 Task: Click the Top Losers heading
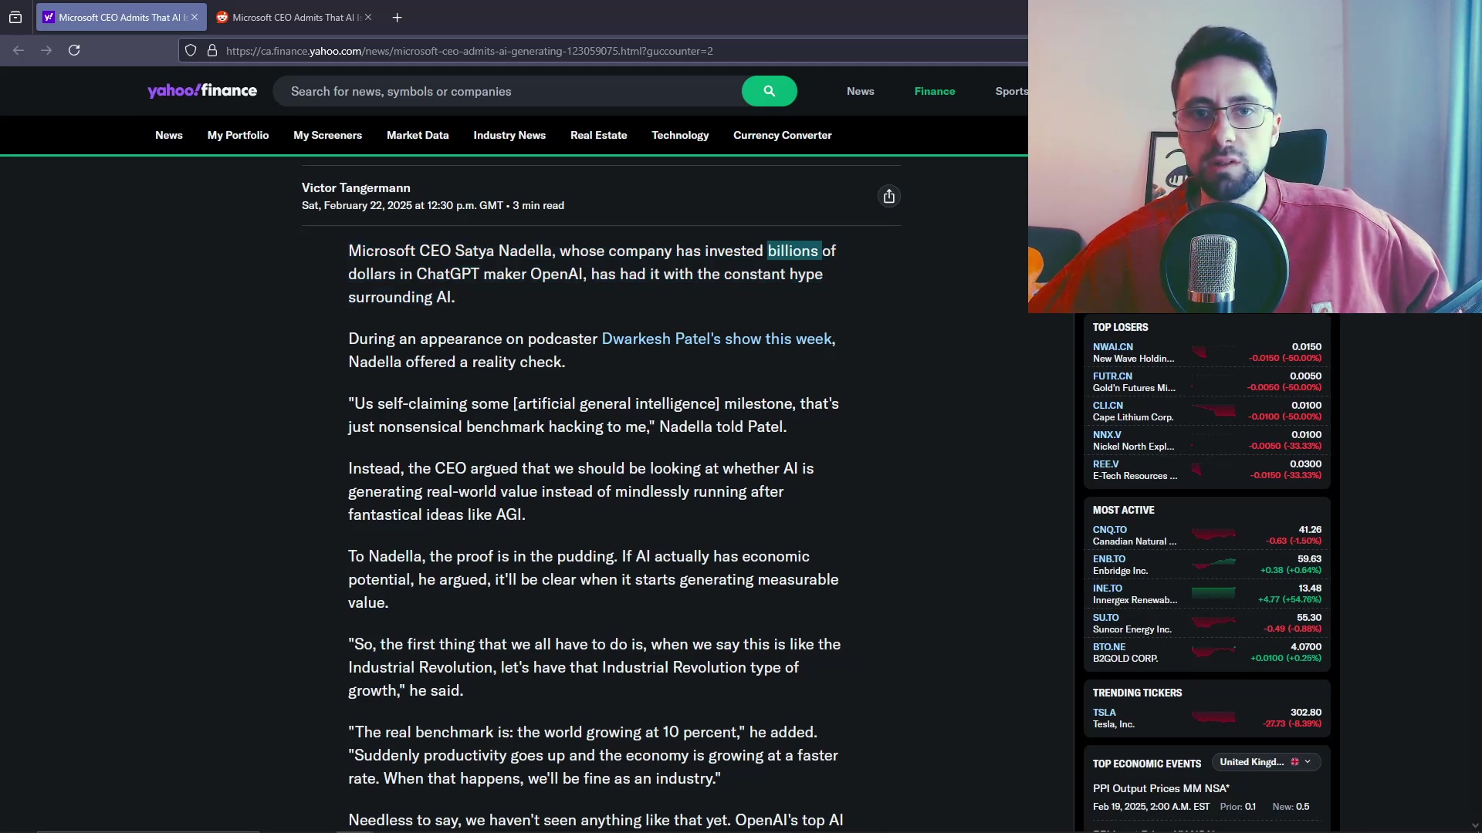[x=1120, y=327]
